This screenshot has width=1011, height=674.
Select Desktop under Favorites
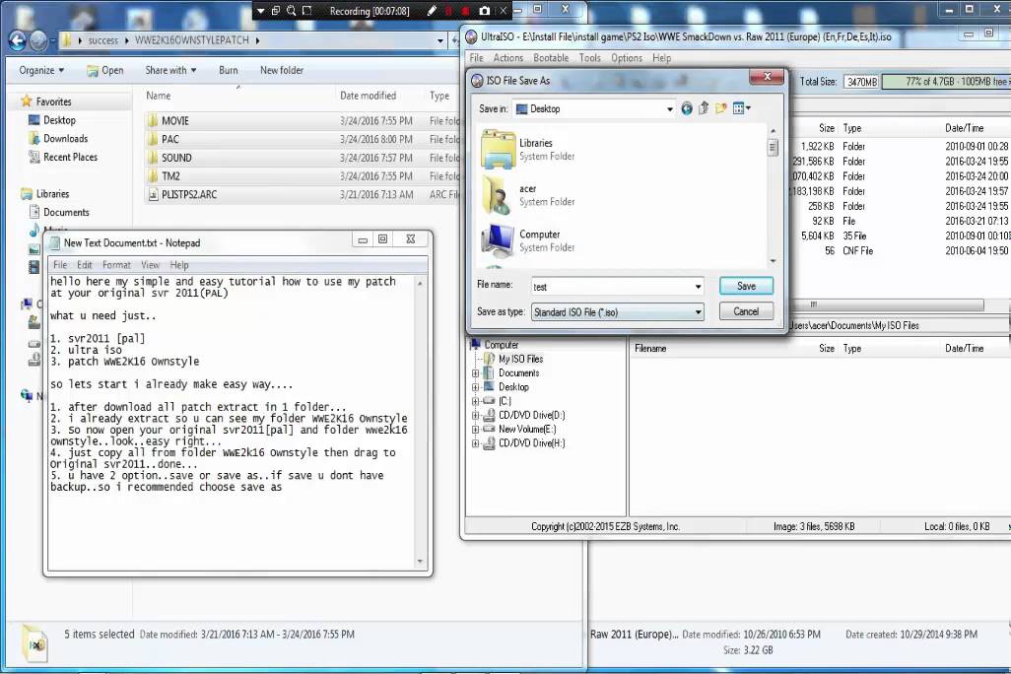point(59,120)
